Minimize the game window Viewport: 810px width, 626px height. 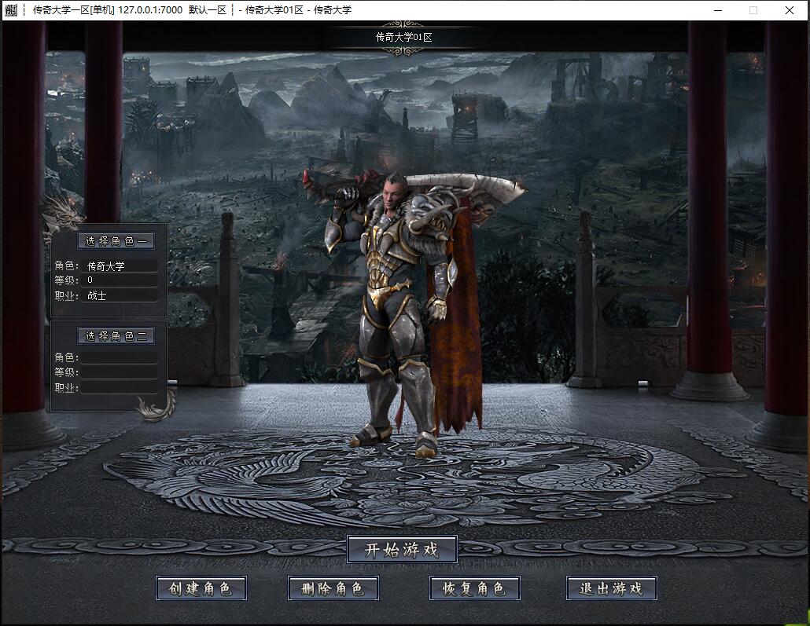point(718,10)
